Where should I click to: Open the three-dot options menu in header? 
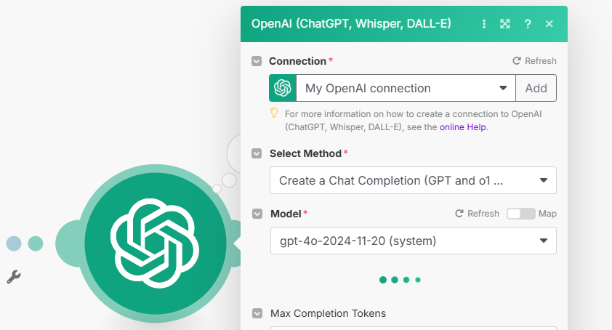484,24
